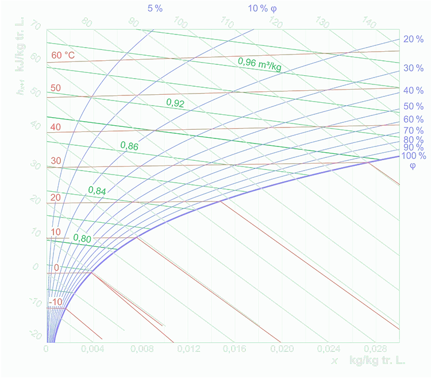Select '0,016' on the x axis
Screen dimensions: 431x379
pyautogui.click(x=234, y=349)
